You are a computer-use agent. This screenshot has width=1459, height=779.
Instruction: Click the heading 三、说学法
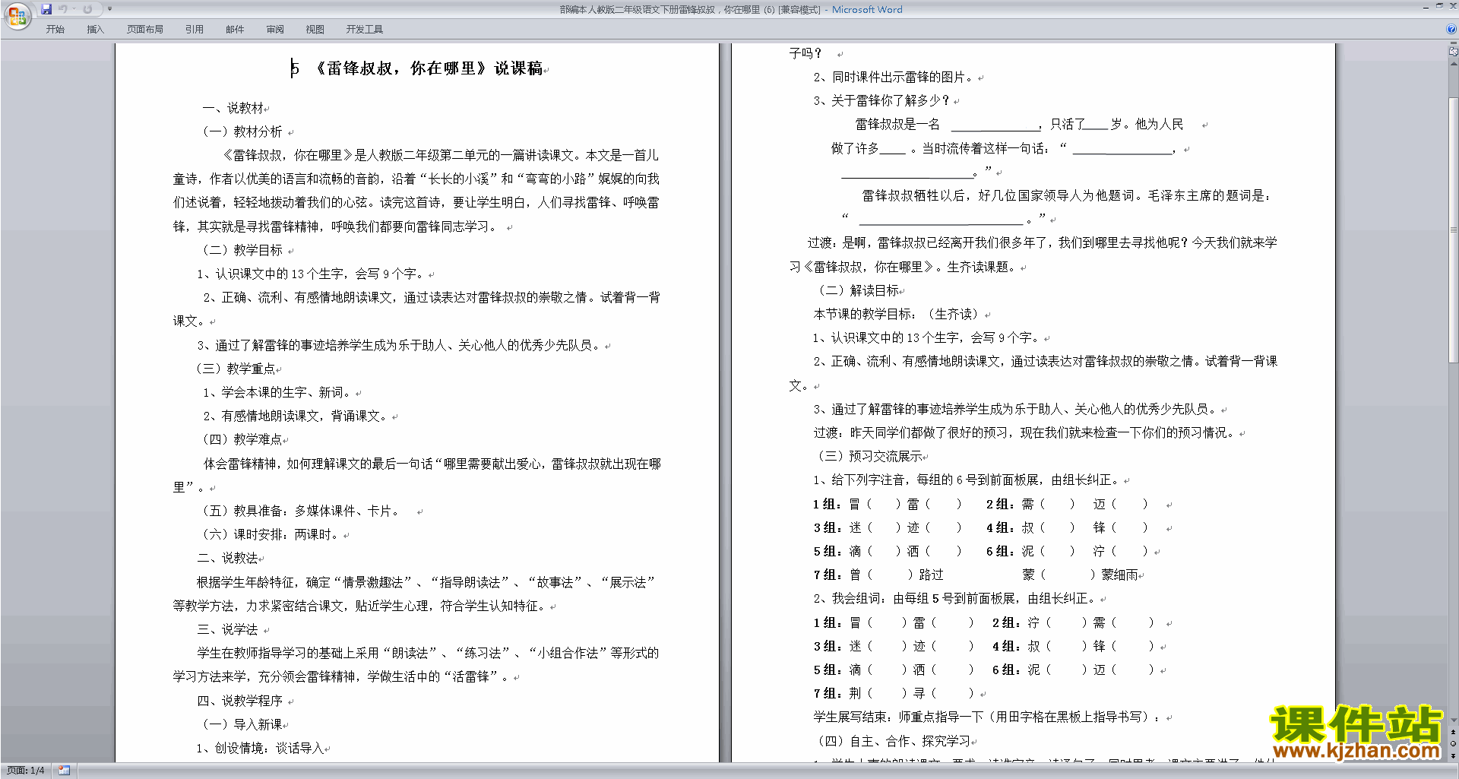pyautogui.click(x=227, y=629)
